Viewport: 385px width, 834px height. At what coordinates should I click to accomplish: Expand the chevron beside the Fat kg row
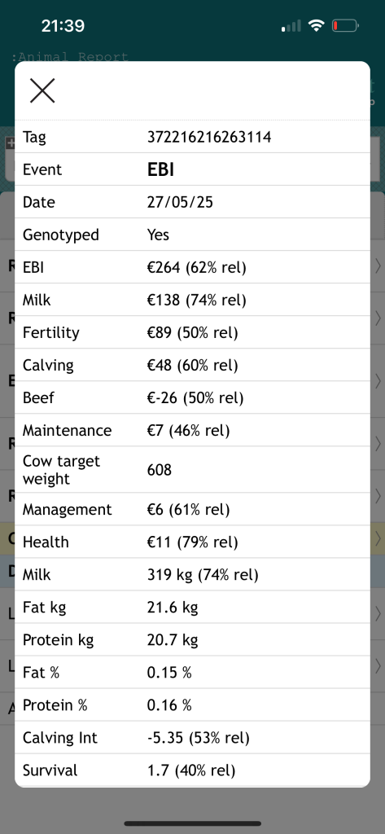[378, 613]
